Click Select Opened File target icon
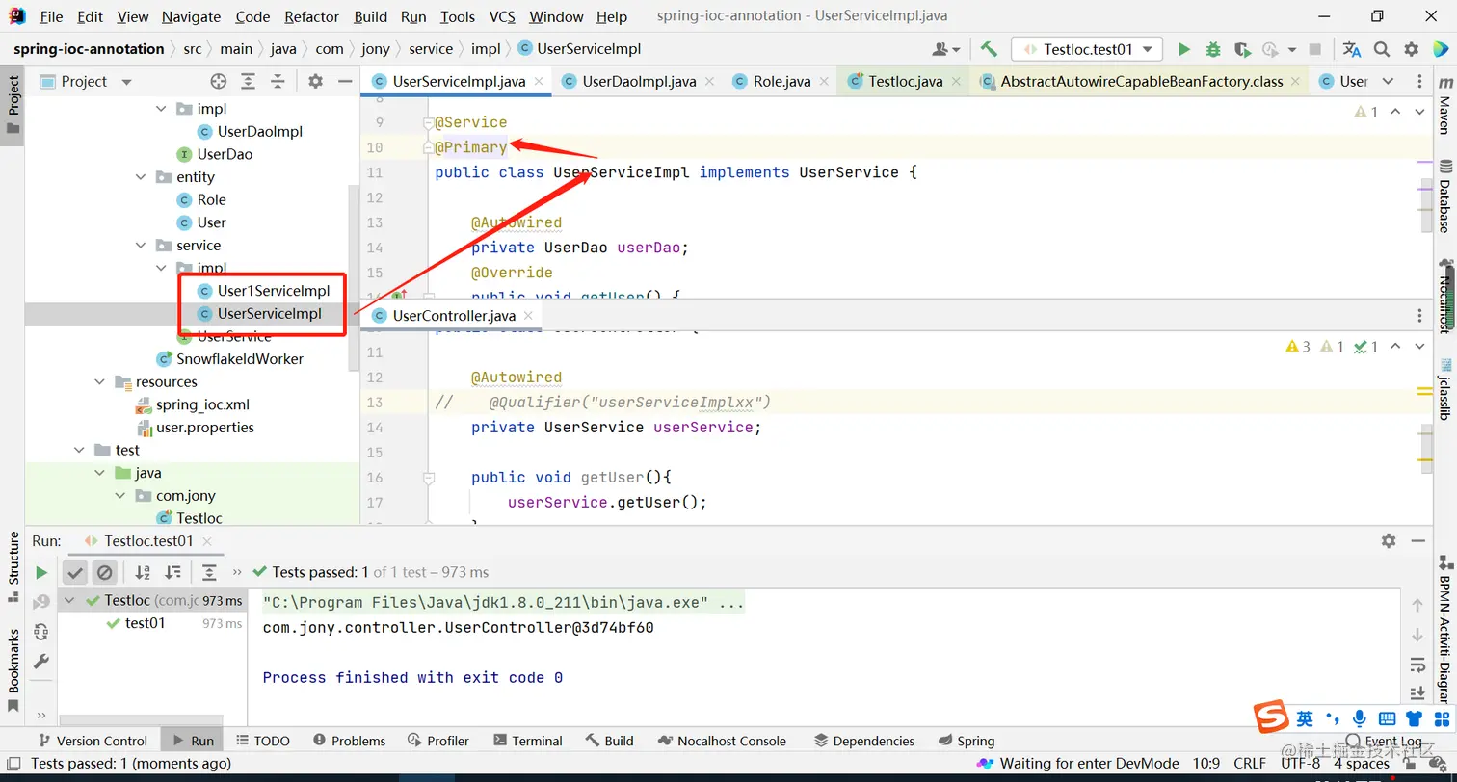1457x782 pixels. click(219, 82)
